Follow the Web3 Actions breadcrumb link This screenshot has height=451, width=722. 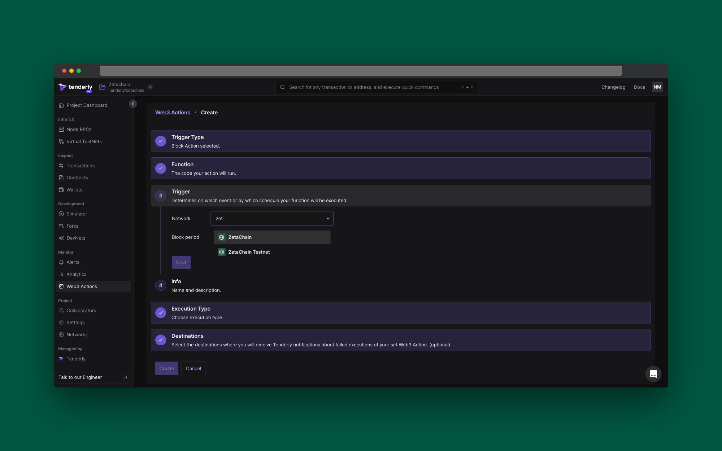coord(173,113)
